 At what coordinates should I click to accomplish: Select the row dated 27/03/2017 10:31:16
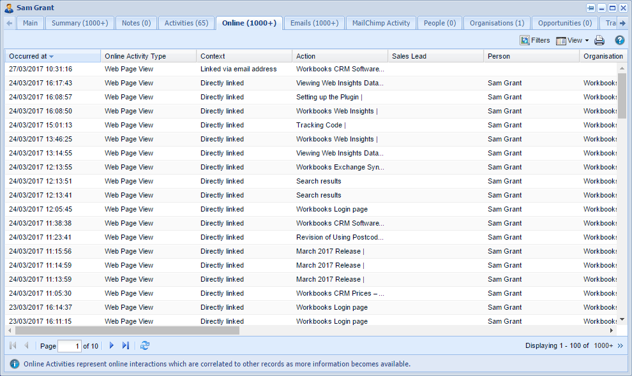coord(311,69)
